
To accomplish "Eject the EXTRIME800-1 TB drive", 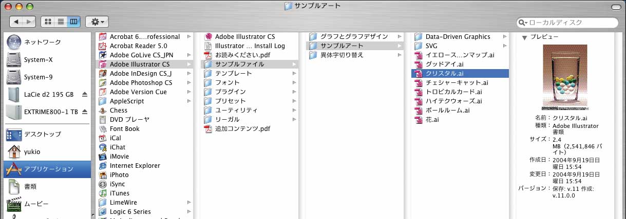I will pyautogui.click(x=85, y=112).
